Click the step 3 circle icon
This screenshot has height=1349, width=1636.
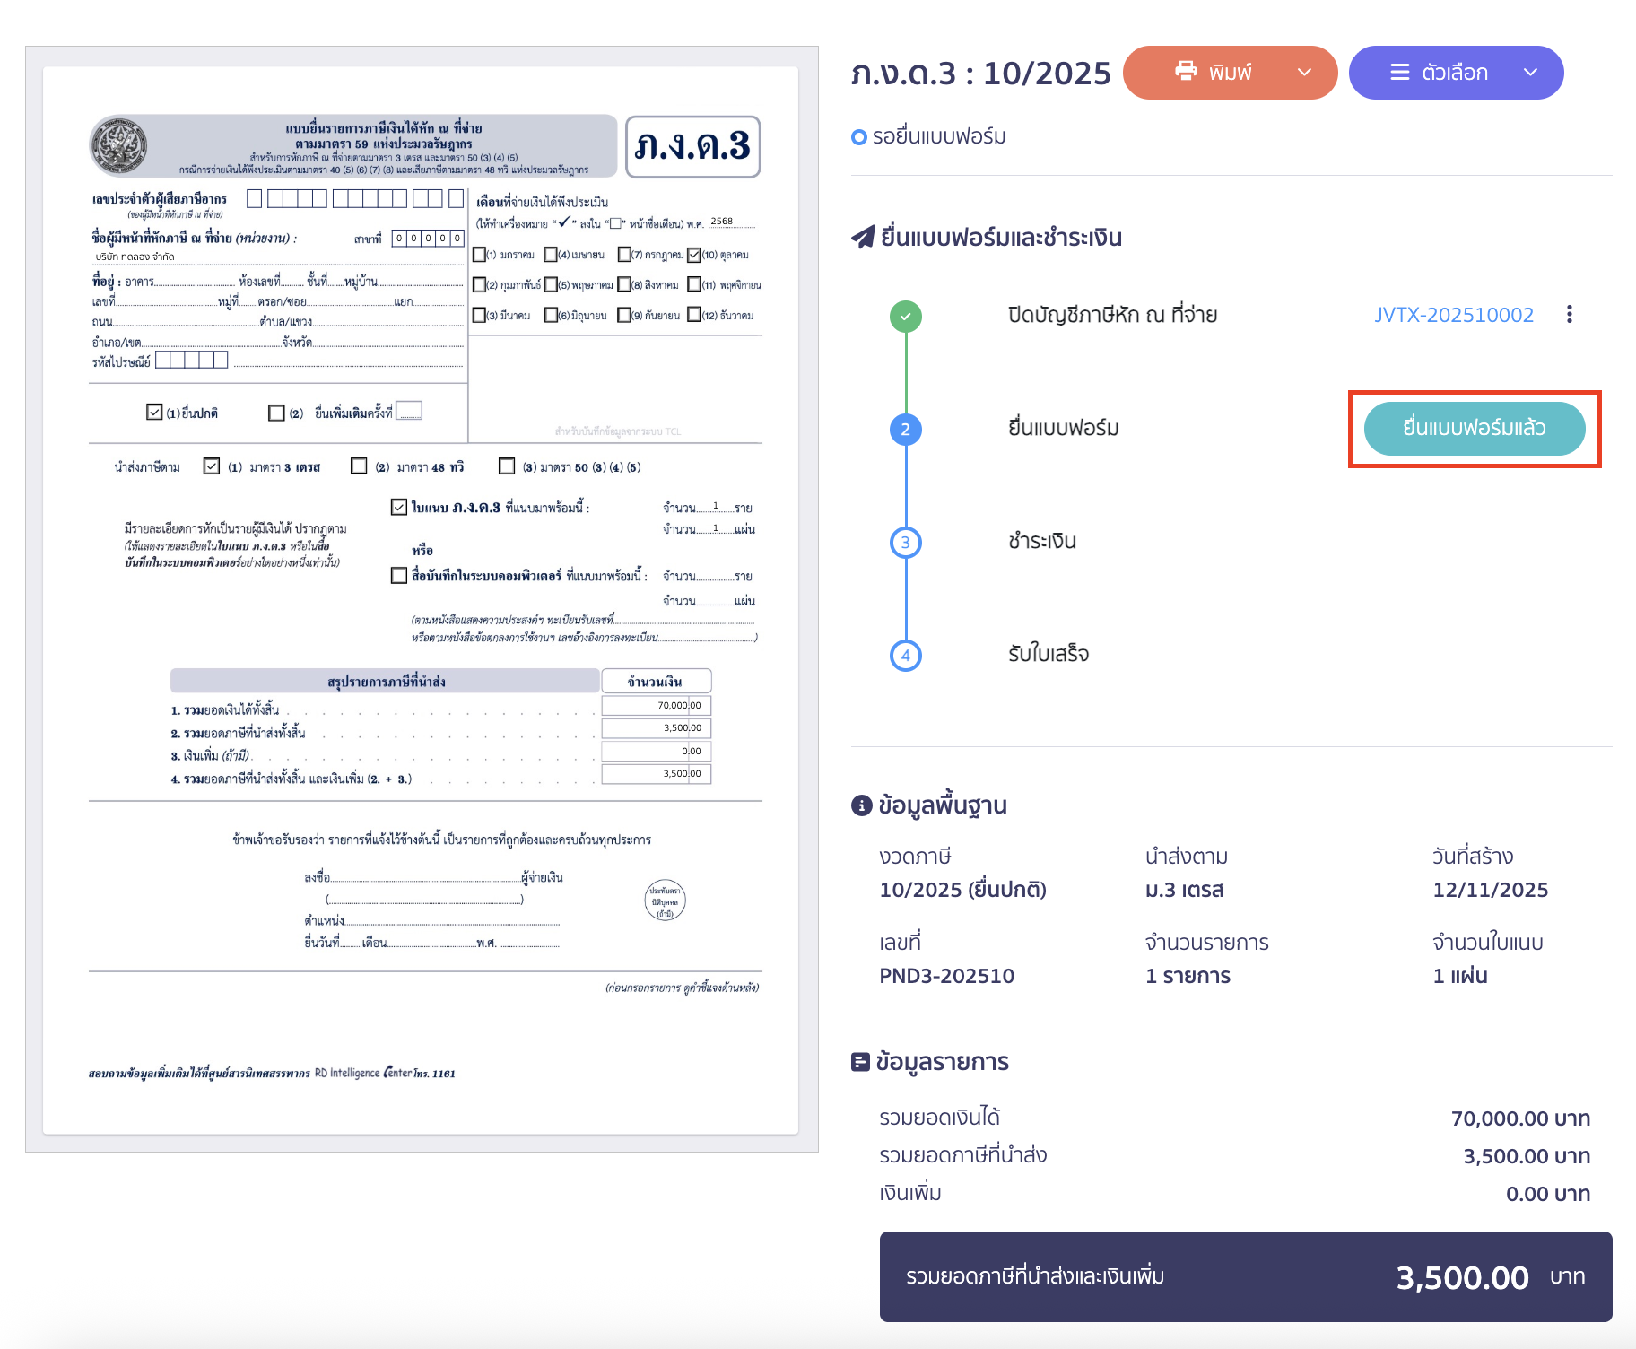(x=905, y=543)
